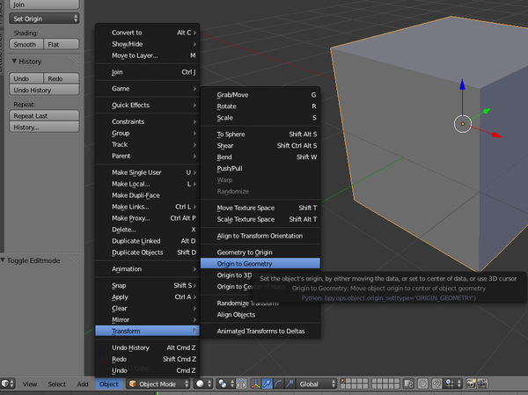This screenshot has width=528, height=395.
Task: Enable the rotate manipulator arc icon
Action: point(278,384)
